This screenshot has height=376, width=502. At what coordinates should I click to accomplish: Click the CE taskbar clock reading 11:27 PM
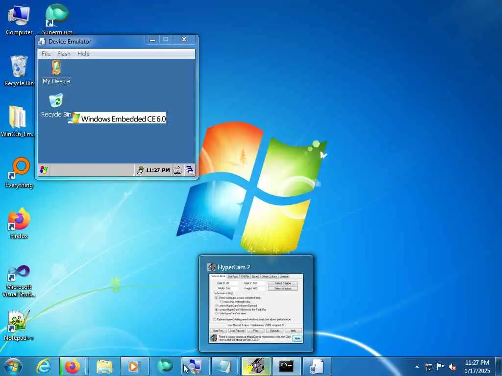pyautogui.click(x=158, y=170)
